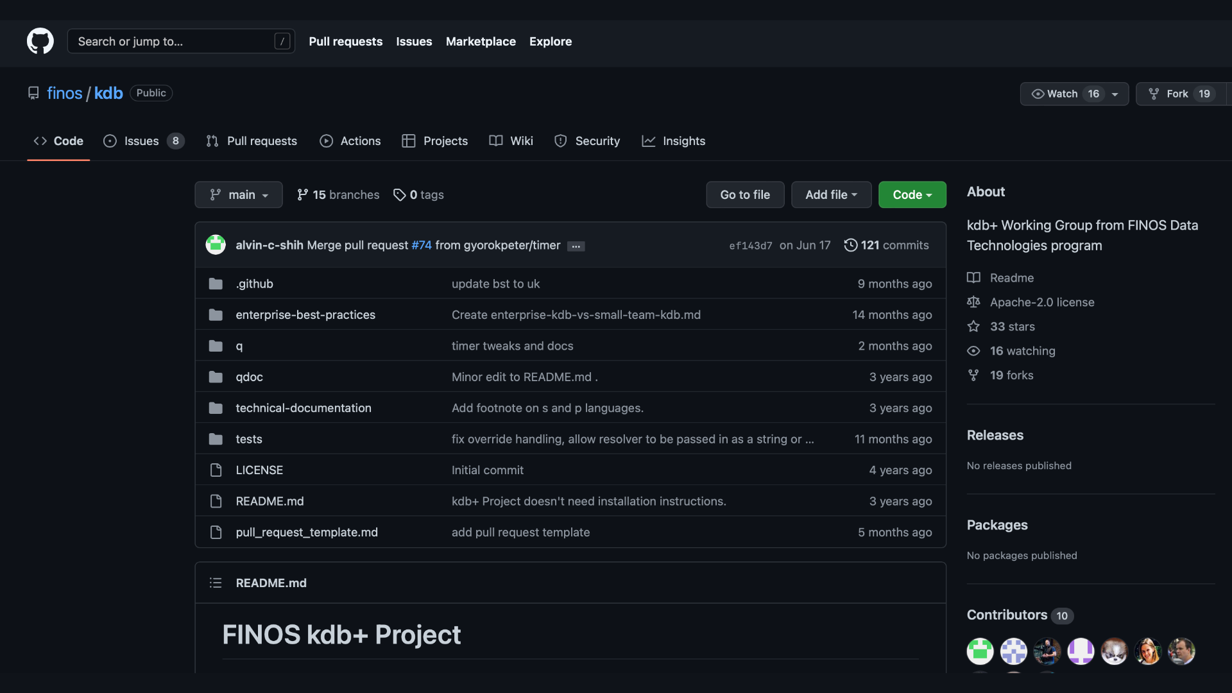Open the Actions tab

(350, 141)
